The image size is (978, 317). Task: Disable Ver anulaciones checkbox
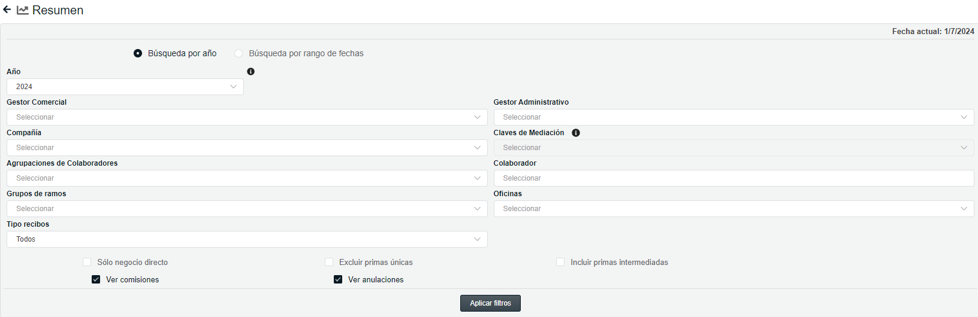(x=338, y=279)
